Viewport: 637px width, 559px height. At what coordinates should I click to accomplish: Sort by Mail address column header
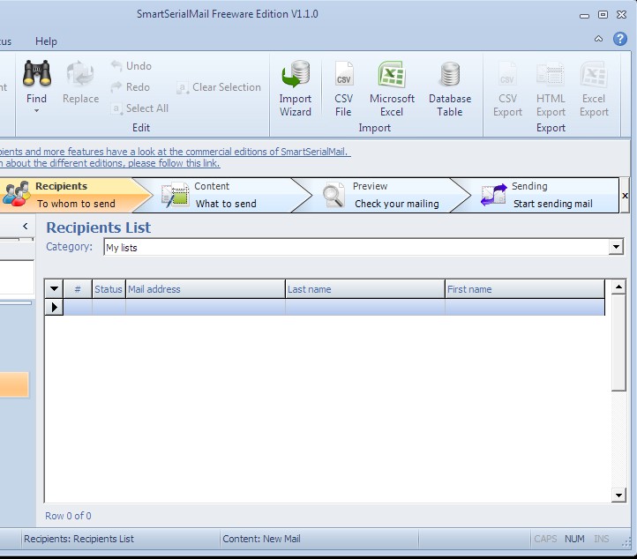205,289
